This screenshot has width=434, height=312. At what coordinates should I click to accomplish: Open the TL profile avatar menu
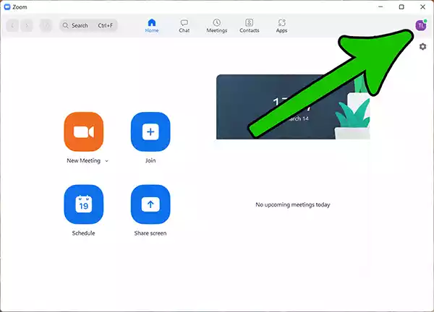click(x=421, y=25)
